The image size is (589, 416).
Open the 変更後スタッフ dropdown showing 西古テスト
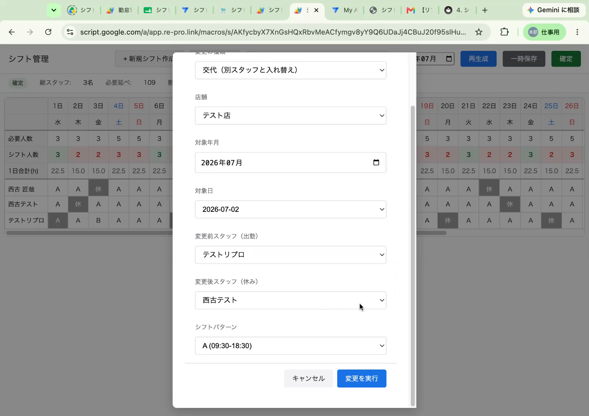point(291,300)
